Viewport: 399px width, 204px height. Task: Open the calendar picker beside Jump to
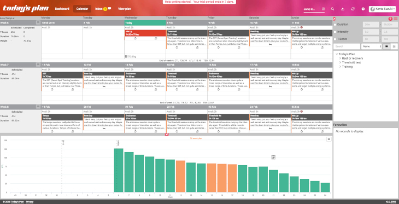tap(323, 9)
